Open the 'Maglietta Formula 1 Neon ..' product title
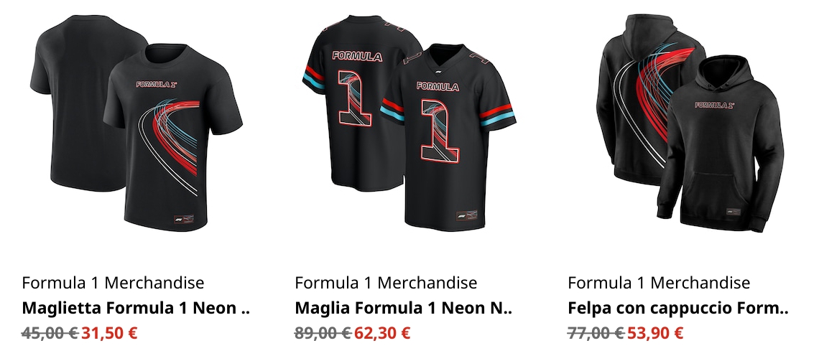This screenshot has height=361, width=819. click(136, 309)
